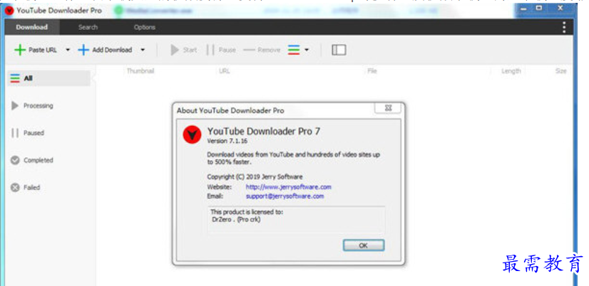Select the All category in sidebar

(48, 78)
